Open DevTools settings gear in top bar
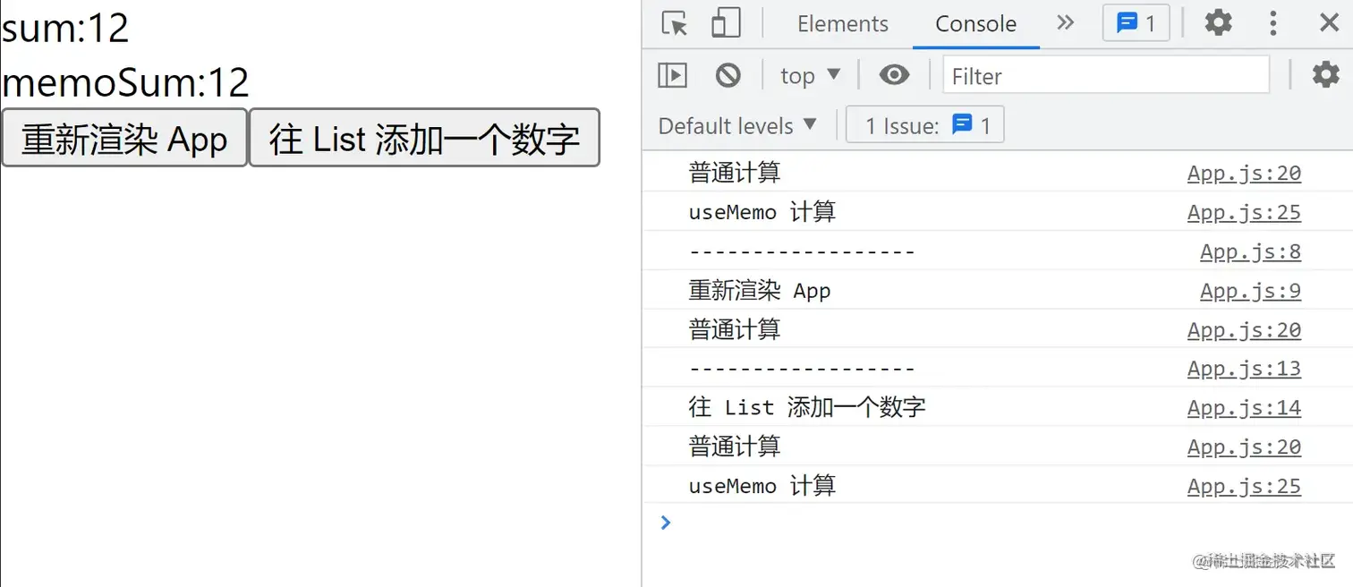Image resolution: width=1353 pixels, height=587 pixels. (x=1218, y=23)
